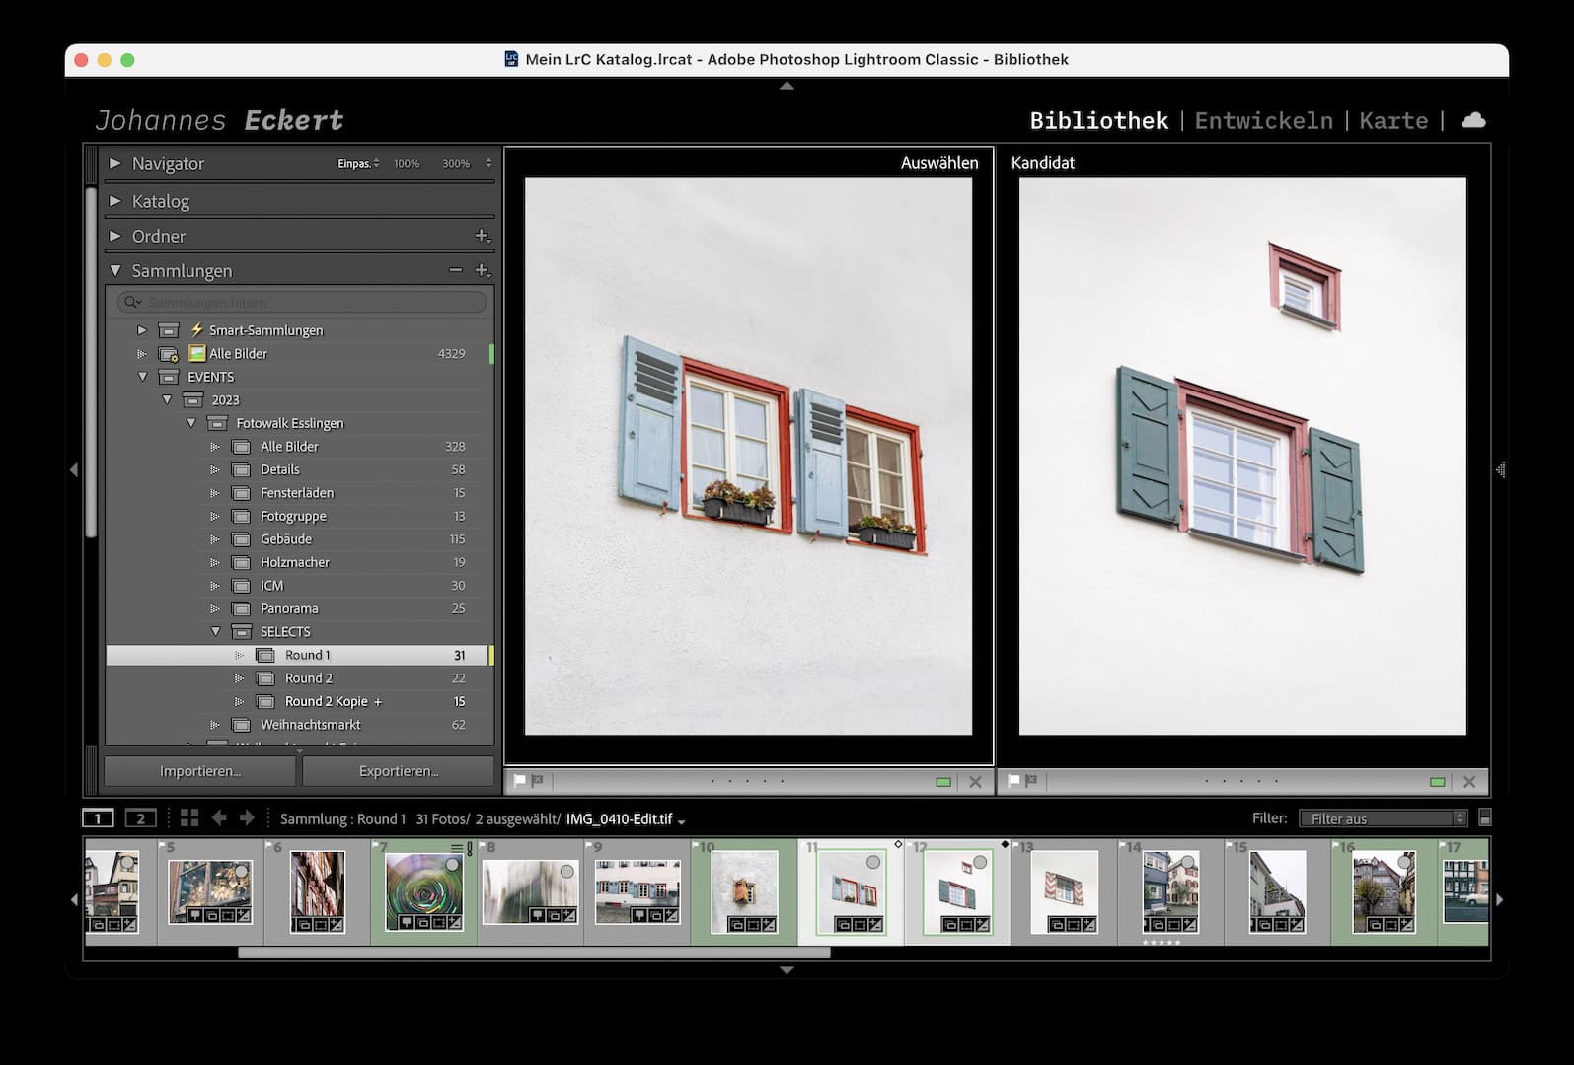Toggle the flag on the Auswählen photo

pyautogui.click(x=519, y=782)
